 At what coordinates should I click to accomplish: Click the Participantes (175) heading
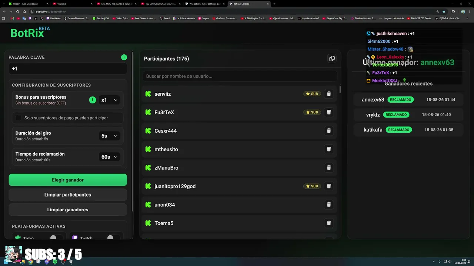[166, 59]
